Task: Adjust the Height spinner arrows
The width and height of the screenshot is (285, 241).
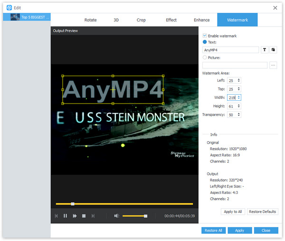Action: pyautogui.click(x=238, y=106)
